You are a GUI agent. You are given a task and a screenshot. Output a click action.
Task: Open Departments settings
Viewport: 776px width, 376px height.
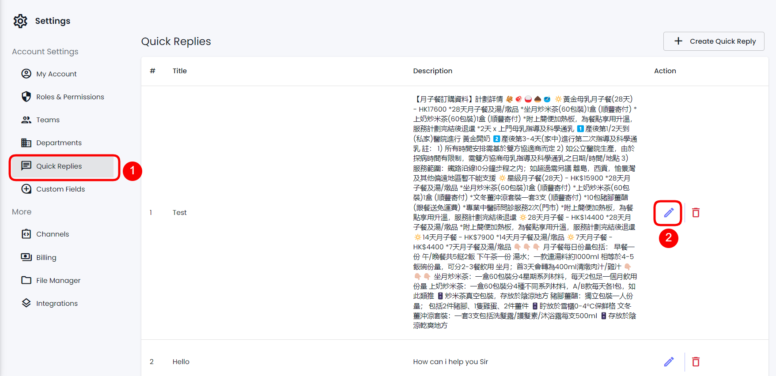[x=59, y=143]
